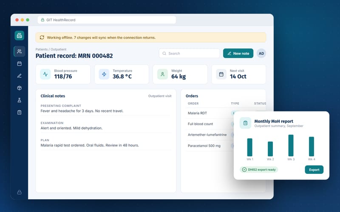Click the Clinical notes heading
Viewport: 340px width, 212px height.
[x=53, y=96]
